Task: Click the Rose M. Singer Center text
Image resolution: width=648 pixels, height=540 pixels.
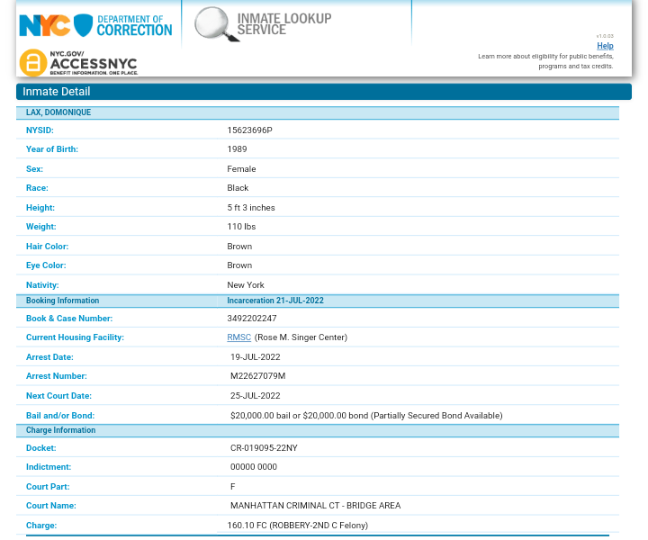Action: [x=301, y=337]
